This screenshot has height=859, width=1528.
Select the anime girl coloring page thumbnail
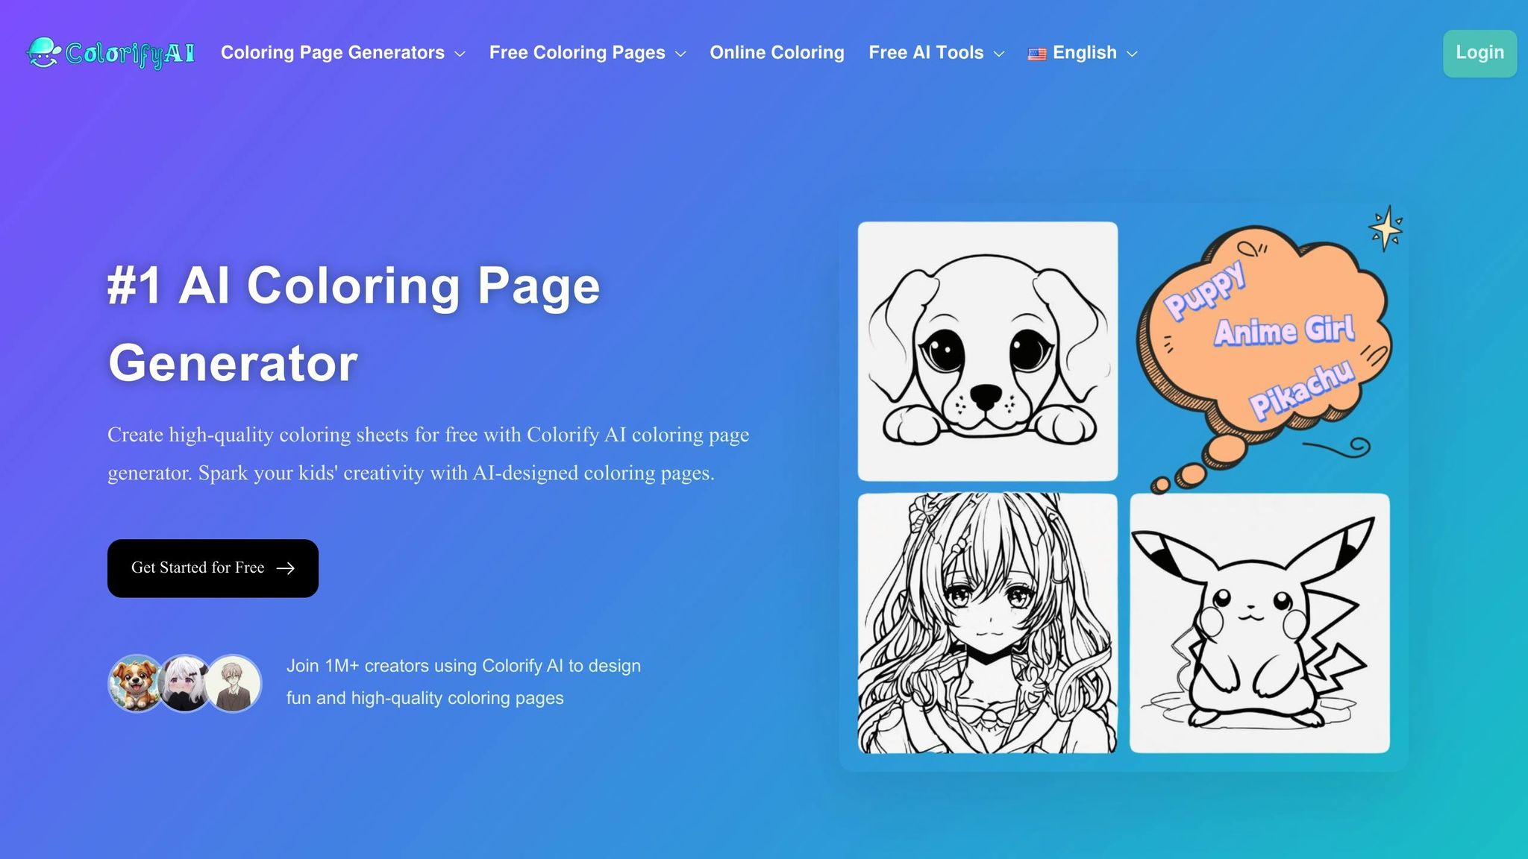pyautogui.click(x=988, y=623)
